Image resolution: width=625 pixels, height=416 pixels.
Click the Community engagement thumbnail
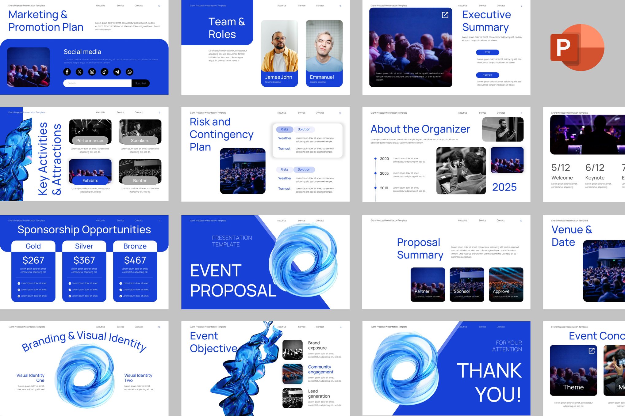click(x=292, y=374)
